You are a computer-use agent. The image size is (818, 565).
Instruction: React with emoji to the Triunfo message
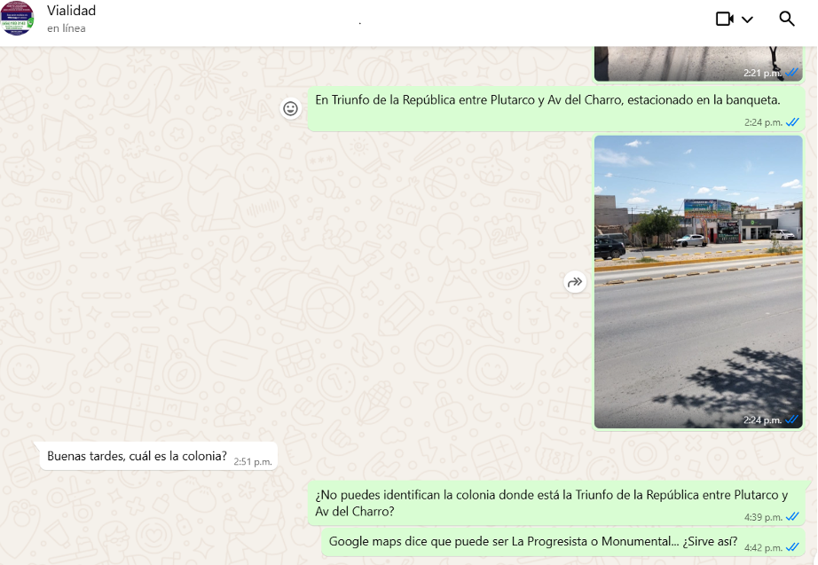point(290,108)
